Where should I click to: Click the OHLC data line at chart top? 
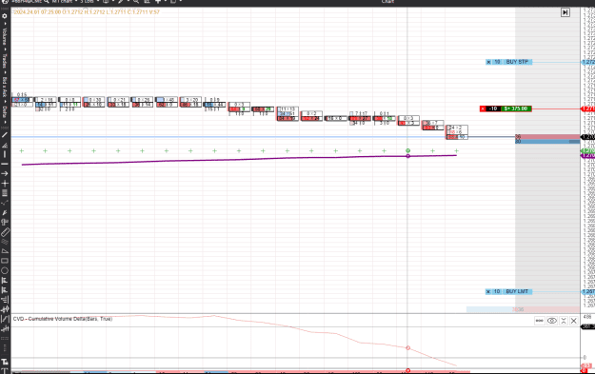[x=87, y=12]
